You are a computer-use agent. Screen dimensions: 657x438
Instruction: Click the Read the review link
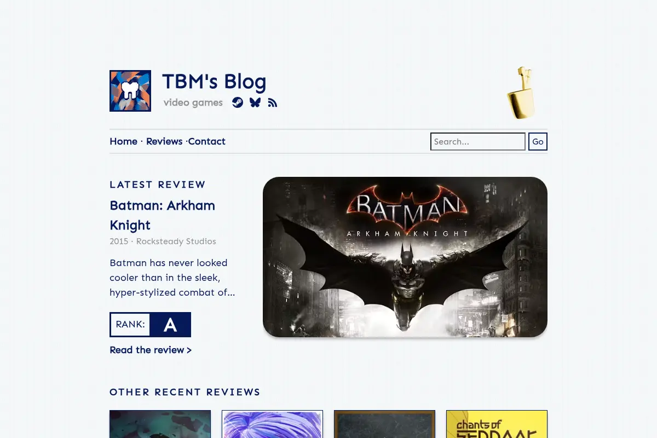151,350
